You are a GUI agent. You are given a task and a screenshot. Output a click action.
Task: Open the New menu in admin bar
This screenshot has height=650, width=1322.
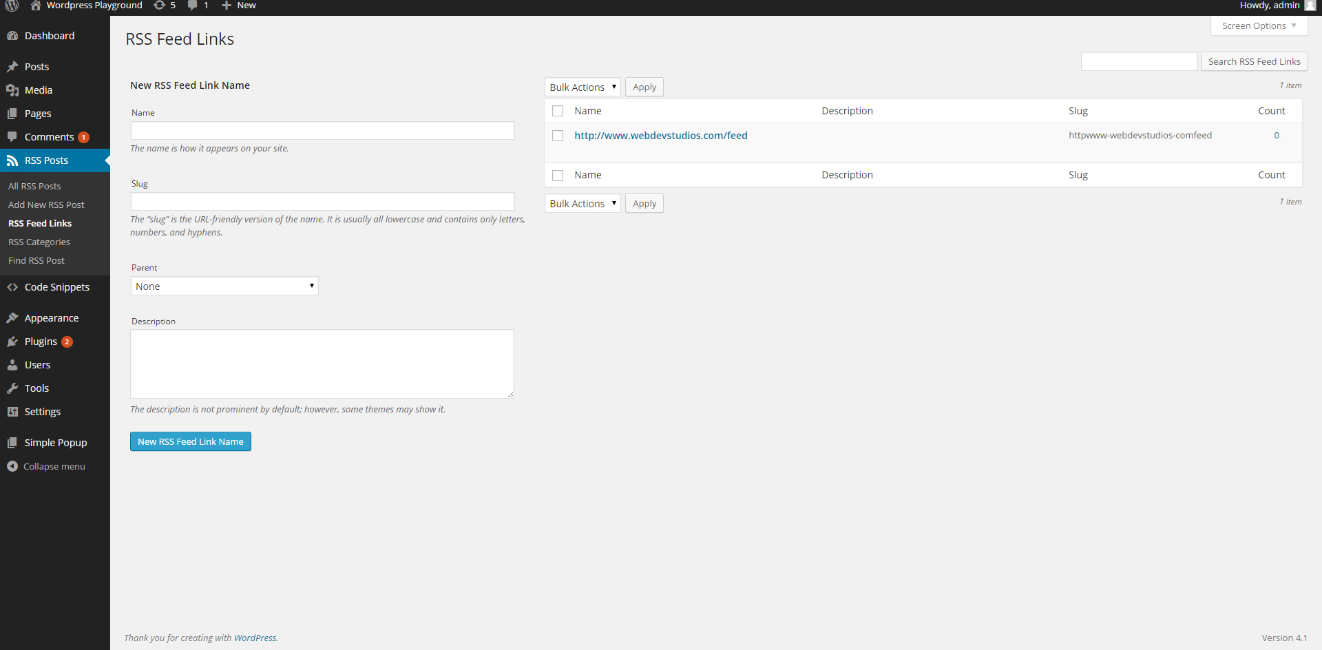[x=239, y=6]
